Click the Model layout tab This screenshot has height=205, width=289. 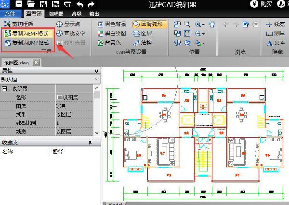coord(116,204)
